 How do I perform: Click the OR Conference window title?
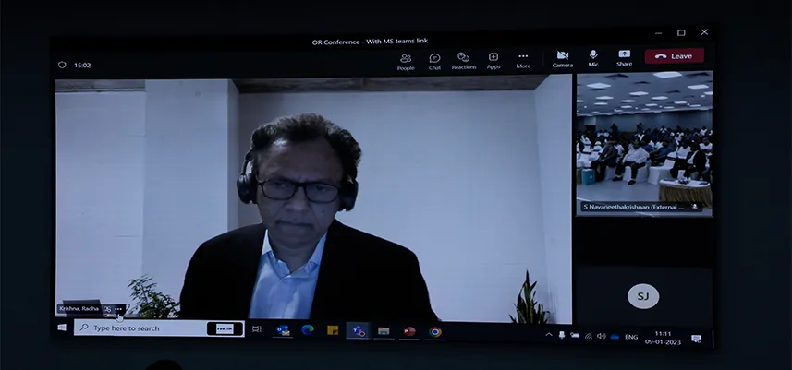pos(370,42)
